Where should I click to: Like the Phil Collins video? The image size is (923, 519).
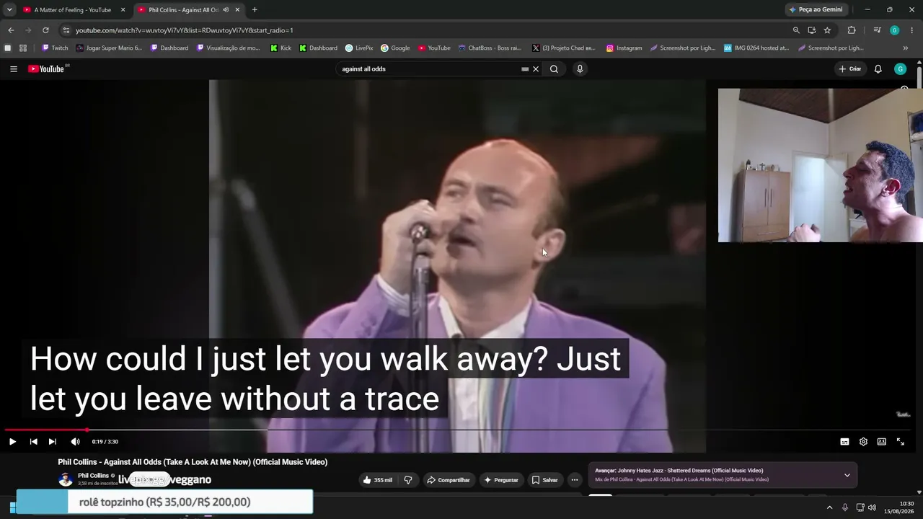click(x=378, y=480)
